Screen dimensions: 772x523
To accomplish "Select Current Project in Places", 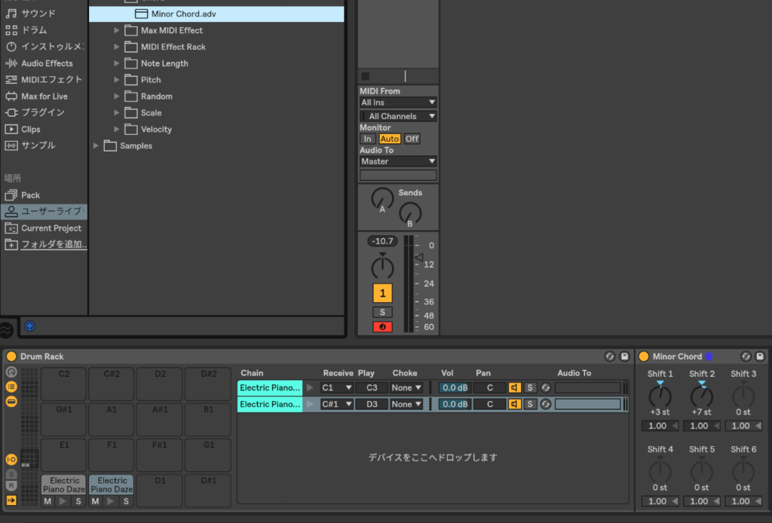I will pyautogui.click(x=51, y=228).
